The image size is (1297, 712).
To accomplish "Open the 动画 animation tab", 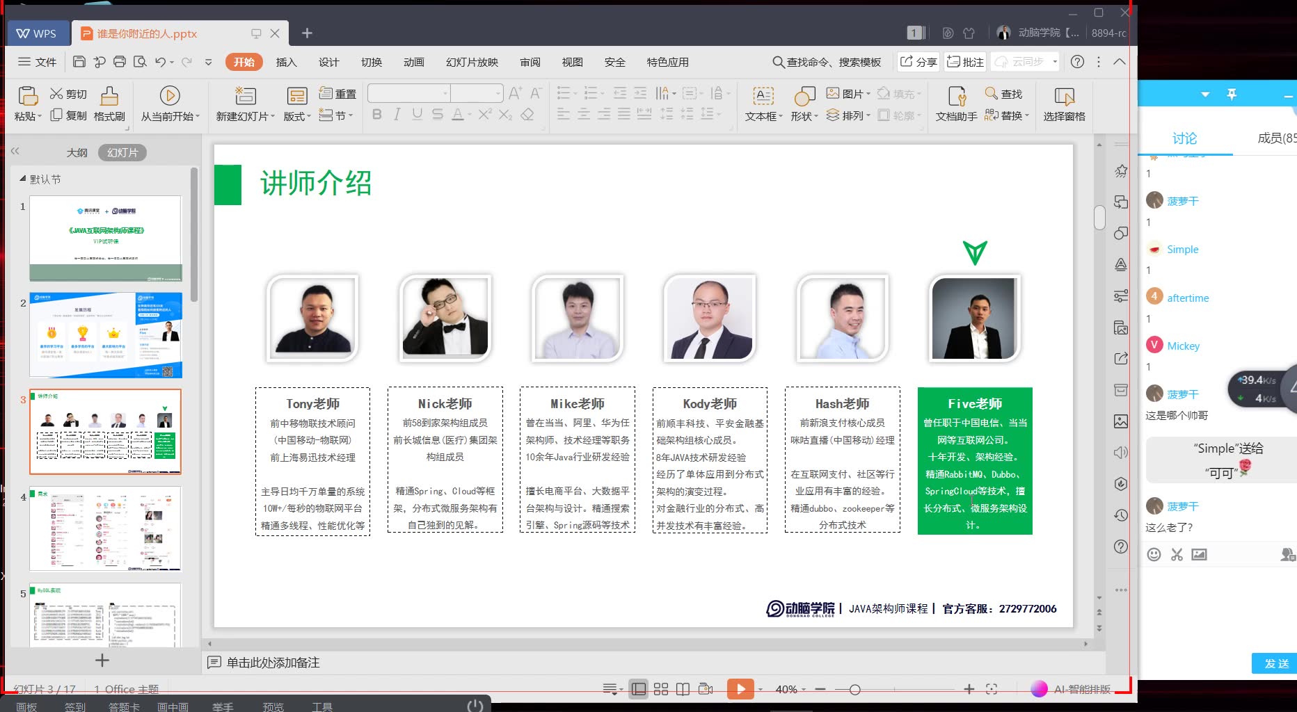I will pos(413,62).
